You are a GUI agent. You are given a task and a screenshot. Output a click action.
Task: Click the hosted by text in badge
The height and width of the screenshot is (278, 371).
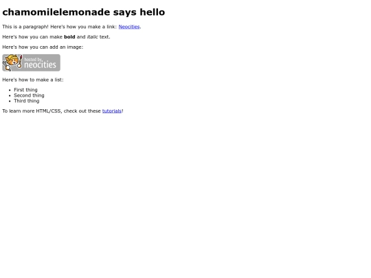click(x=33, y=59)
